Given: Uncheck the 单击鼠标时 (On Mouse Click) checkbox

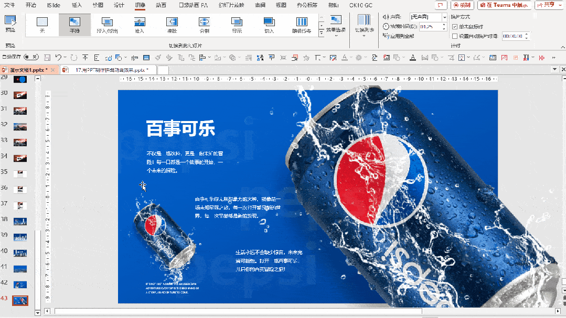Looking at the screenshot, I should [x=455, y=27].
